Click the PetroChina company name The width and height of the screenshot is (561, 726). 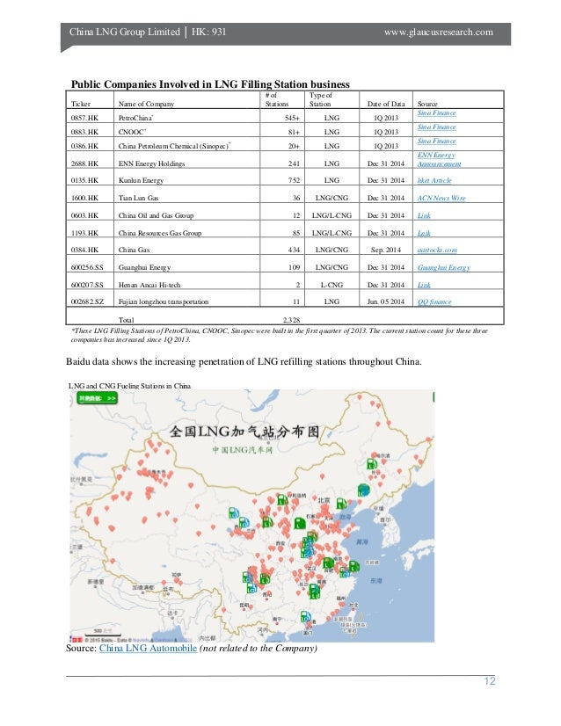[135, 118]
